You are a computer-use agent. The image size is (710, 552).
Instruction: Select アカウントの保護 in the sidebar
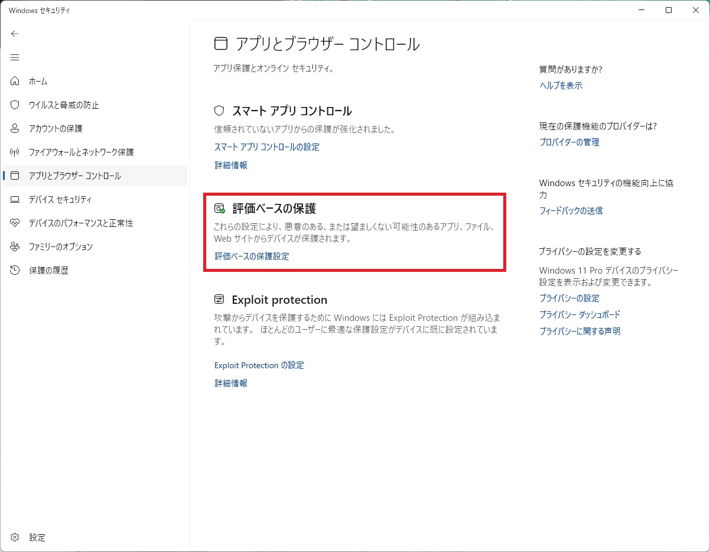pos(95,128)
